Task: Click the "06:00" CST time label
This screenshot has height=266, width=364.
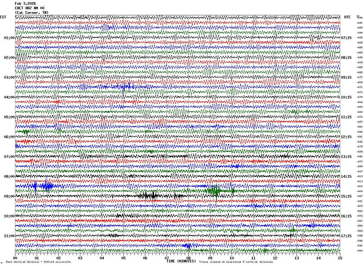Action: (9, 137)
